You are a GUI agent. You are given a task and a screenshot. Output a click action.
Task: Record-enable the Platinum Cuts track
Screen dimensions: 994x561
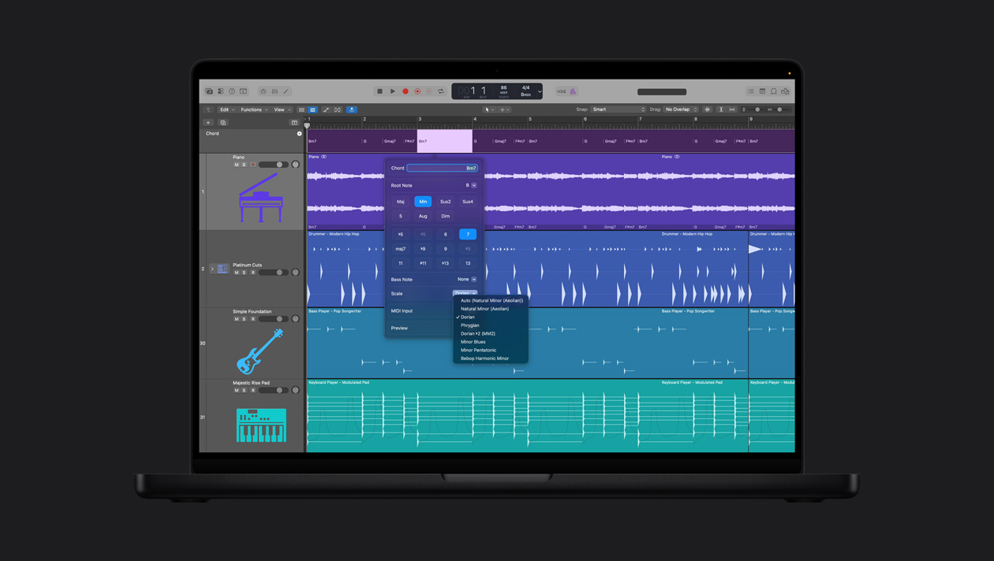[253, 273]
